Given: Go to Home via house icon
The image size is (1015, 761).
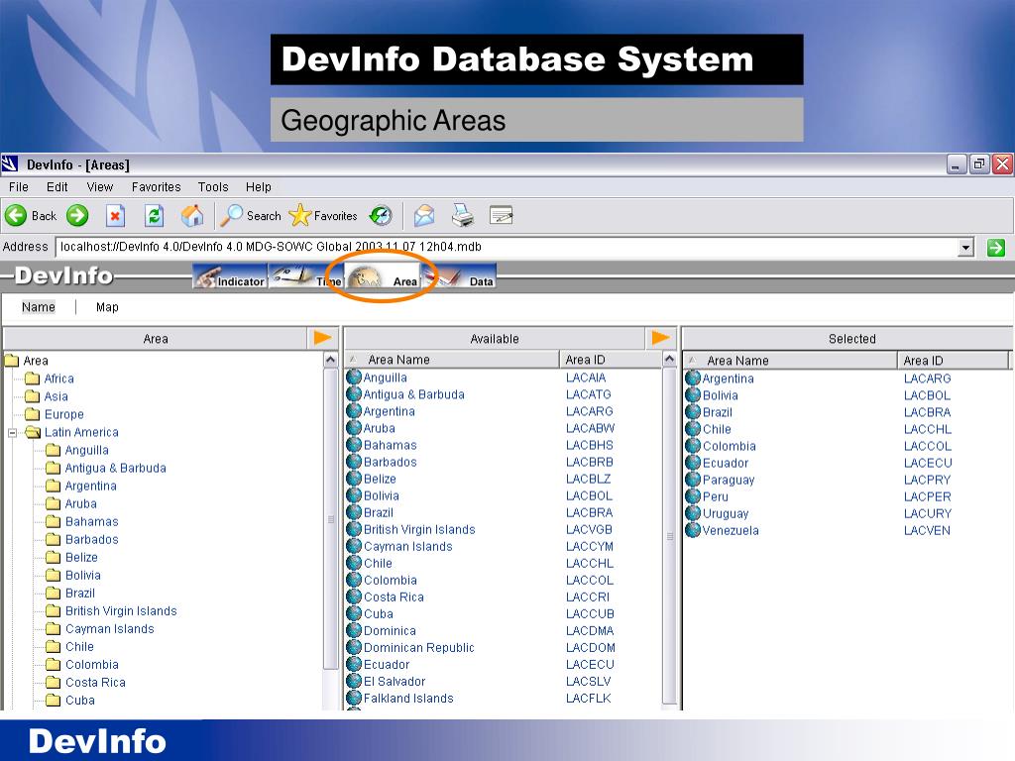Looking at the screenshot, I should (x=192, y=215).
